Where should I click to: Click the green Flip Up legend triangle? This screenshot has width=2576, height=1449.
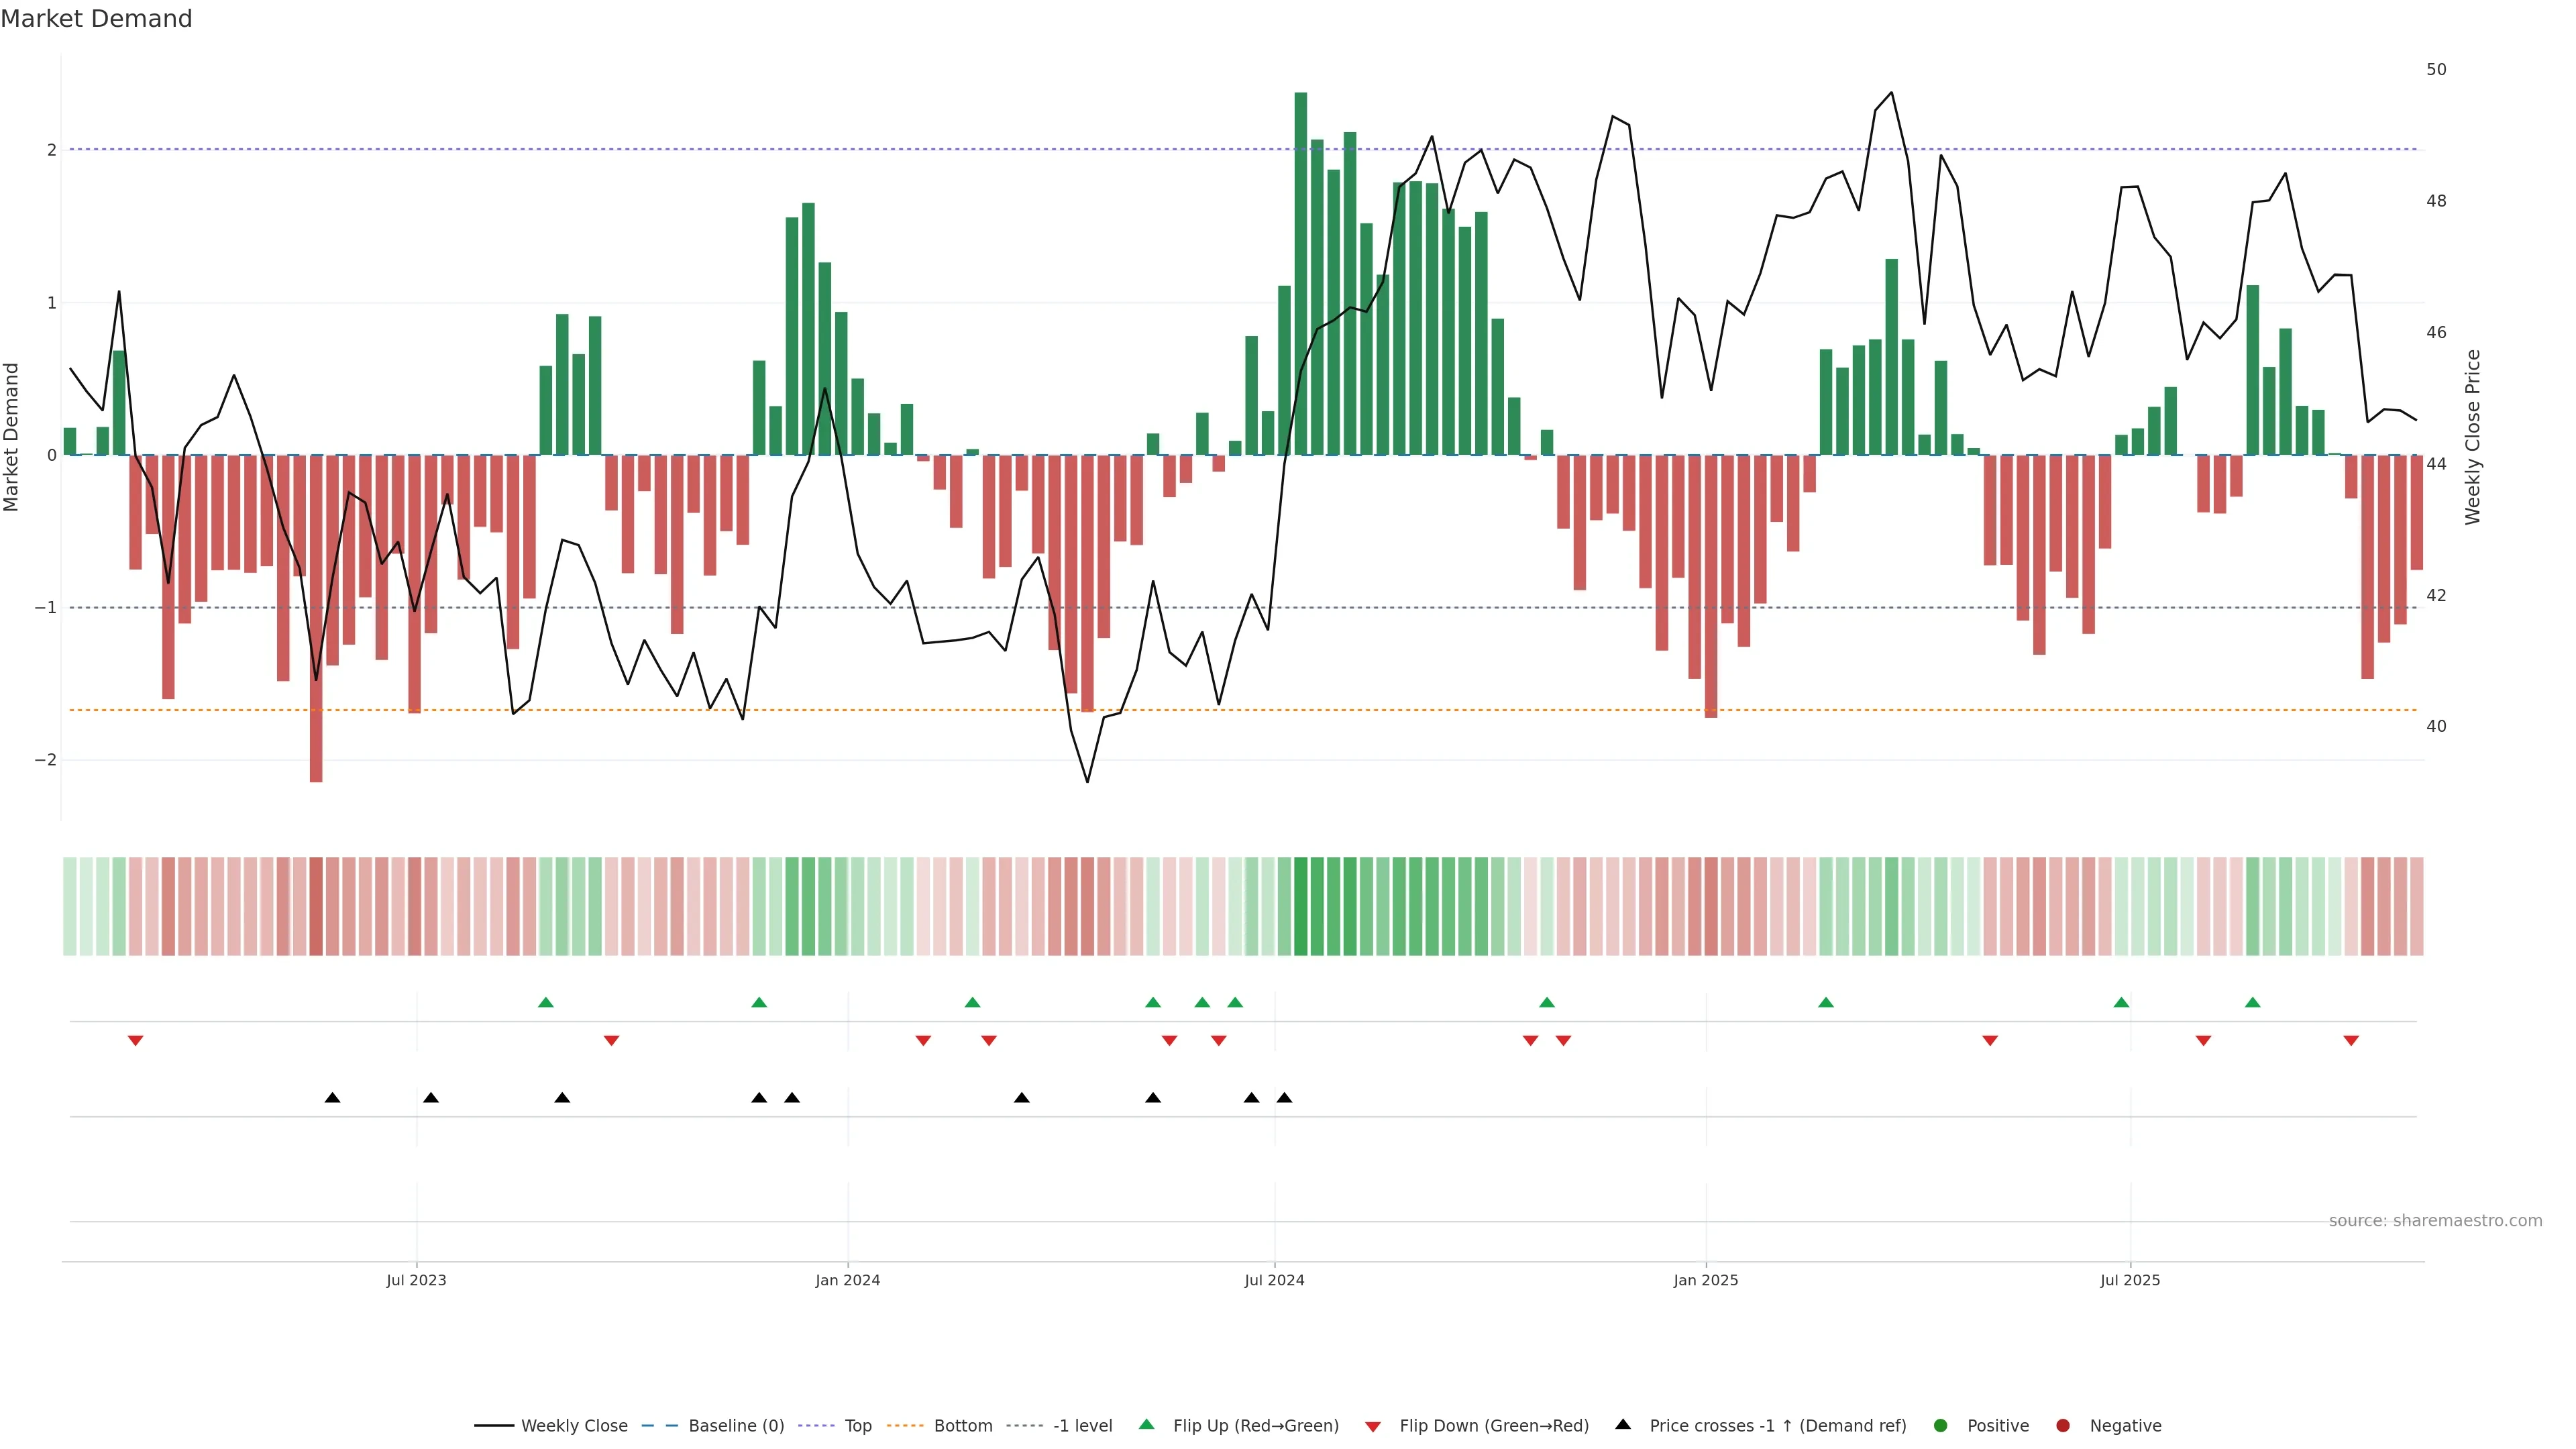tap(1146, 1424)
